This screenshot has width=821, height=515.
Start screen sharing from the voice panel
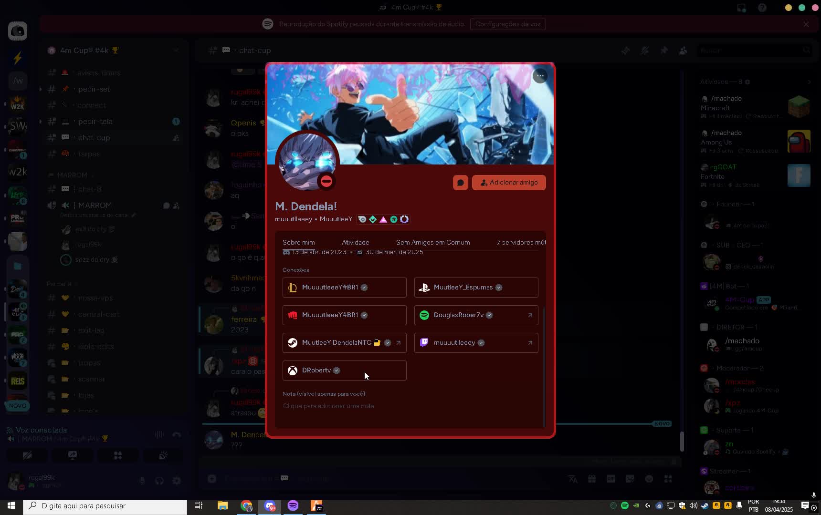[x=73, y=455]
